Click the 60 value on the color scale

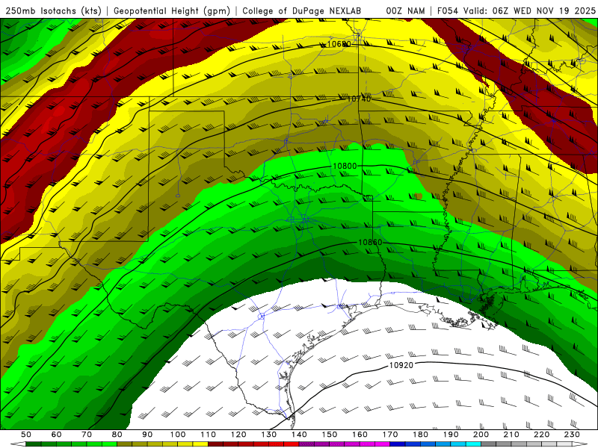(x=57, y=435)
